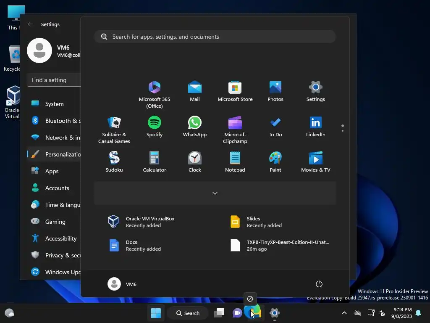This screenshot has height=323, width=430.
Task: Select System in Settings sidebar
Action: tap(54, 104)
